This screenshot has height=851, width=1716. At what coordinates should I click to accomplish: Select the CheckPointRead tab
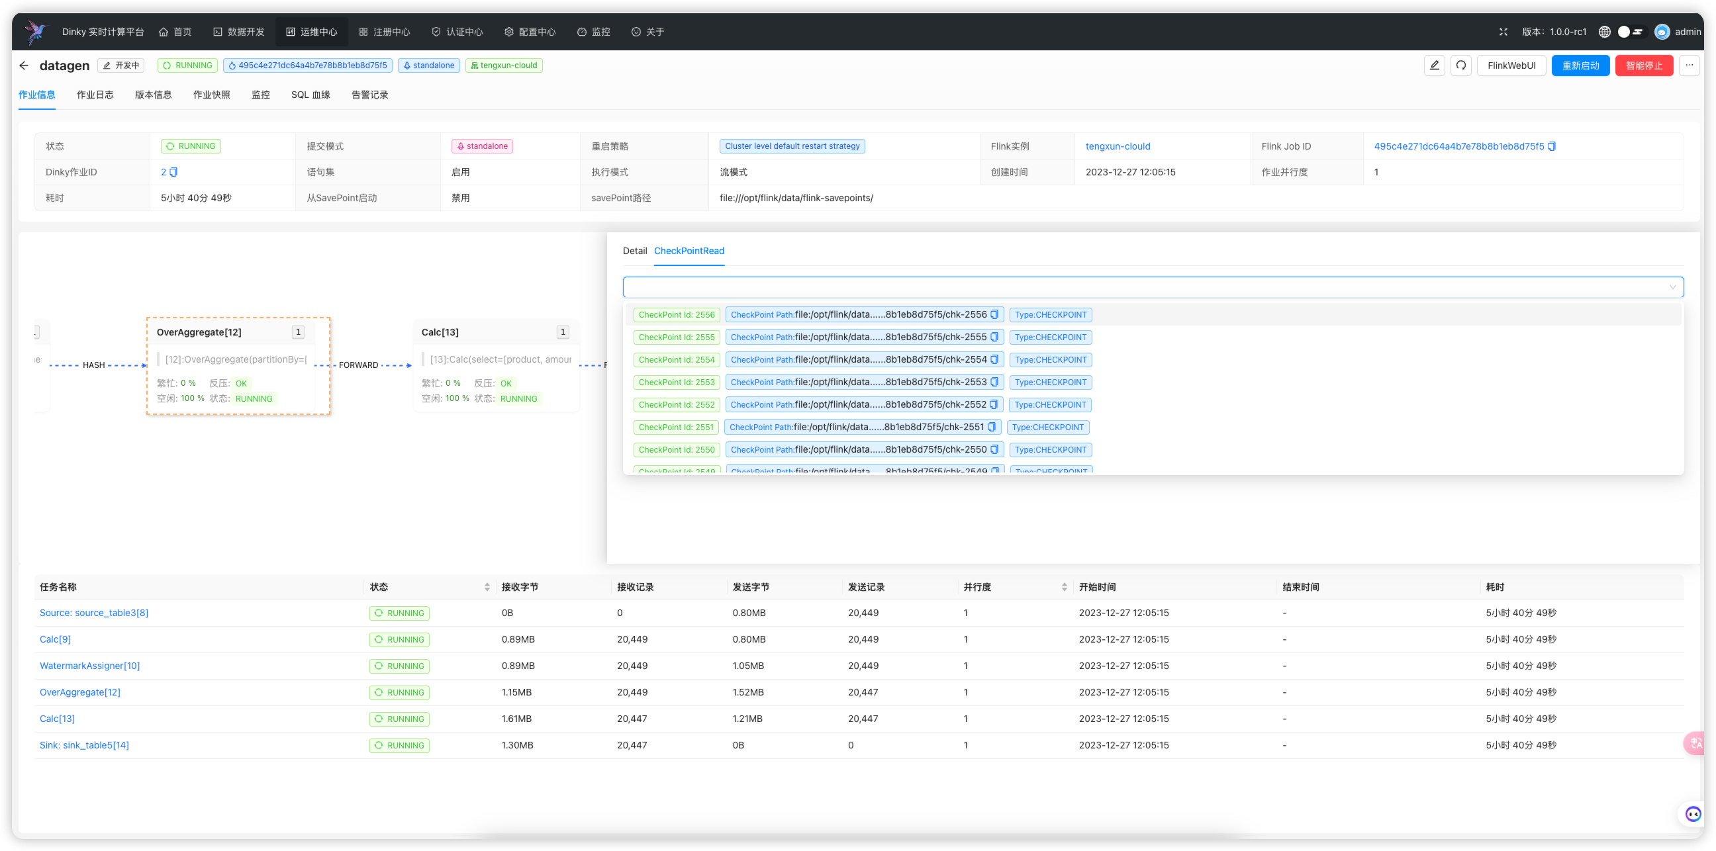click(689, 251)
